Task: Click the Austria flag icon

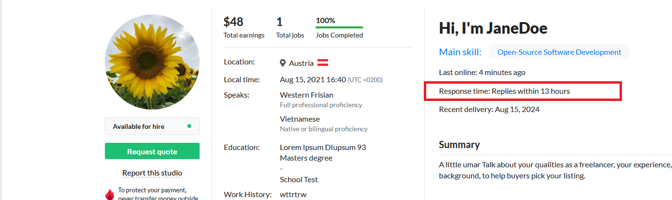Action: [x=322, y=63]
